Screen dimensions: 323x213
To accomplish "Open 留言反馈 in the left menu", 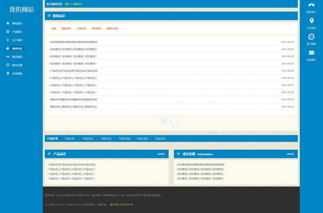I will [17, 65].
